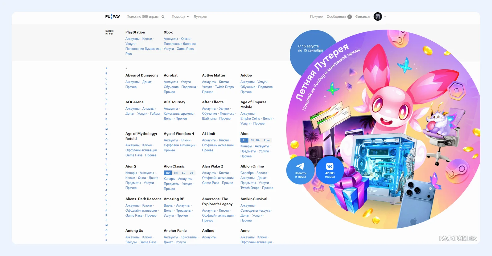
Task: Open the Telegram news and memes circle
Action: point(300,171)
